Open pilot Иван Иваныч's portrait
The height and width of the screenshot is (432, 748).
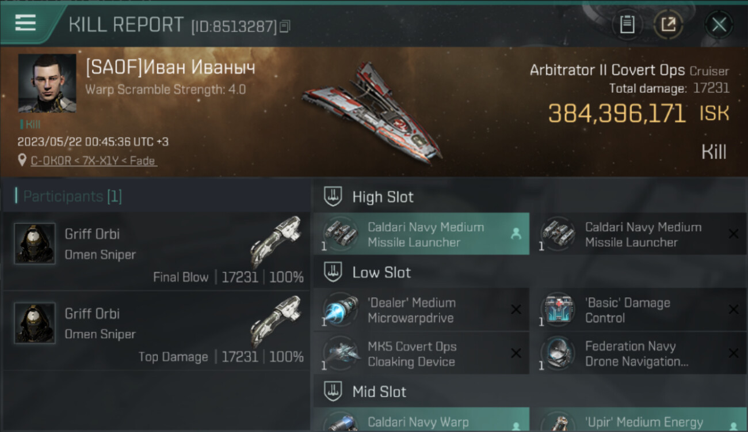[47, 84]
